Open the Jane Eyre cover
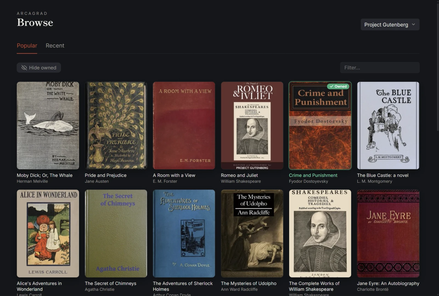This screenshot has height=296, width=439. click(x=388, y=234)
